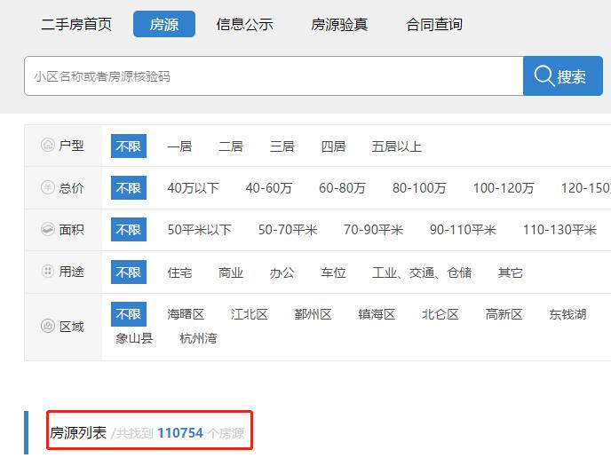Filter by 二居 layout

coord(231,146)
